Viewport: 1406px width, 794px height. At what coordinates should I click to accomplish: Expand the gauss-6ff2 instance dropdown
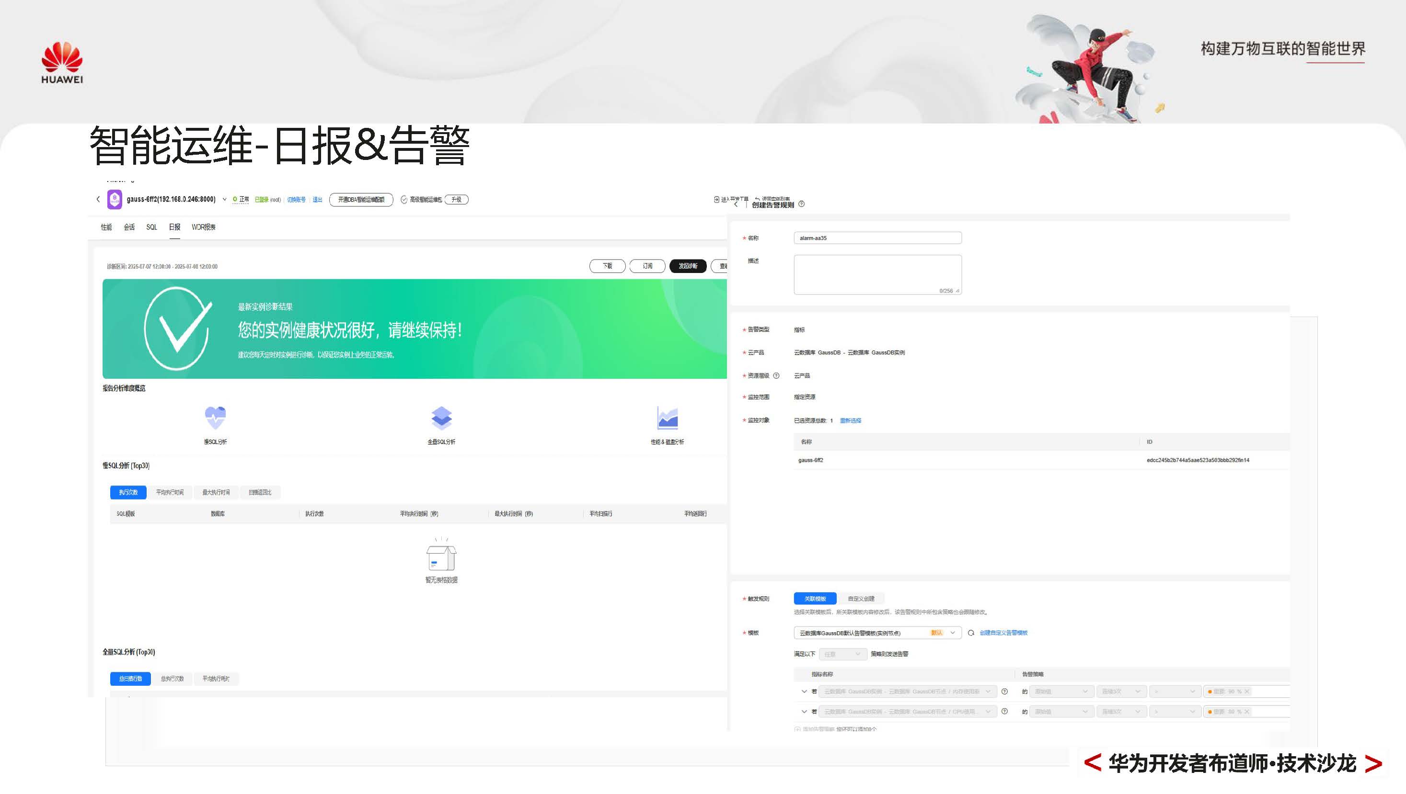click(224, 199)
